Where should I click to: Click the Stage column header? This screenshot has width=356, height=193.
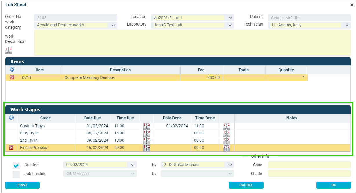click(46, 118)
